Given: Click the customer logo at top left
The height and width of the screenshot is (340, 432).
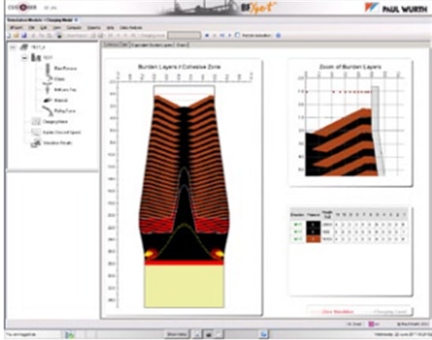Looking at the screenshot, I should (22, 7).
